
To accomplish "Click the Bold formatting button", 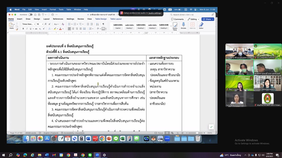I will click(23, 29).
